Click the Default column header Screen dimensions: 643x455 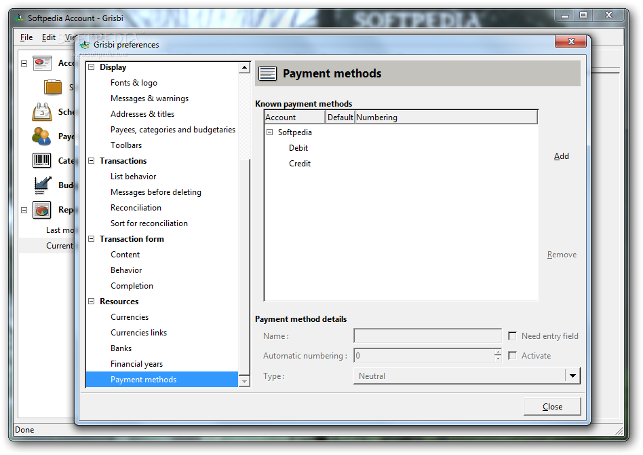(x=340, y=117)
